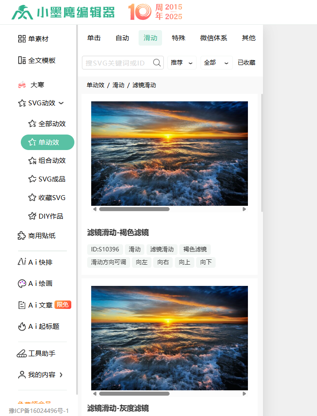Click right arrow of 褐色滤镜 preview scrollbar

click(x=244, y=209)
